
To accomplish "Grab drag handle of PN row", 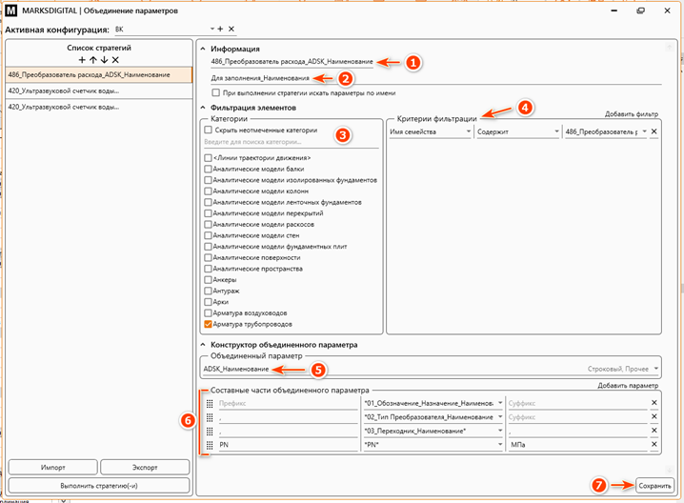I will tap(209, 444).
